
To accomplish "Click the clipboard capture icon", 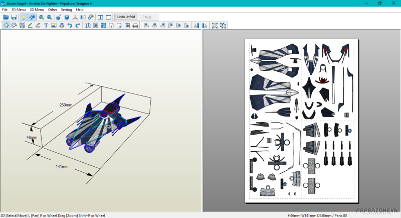I will click(127, 25).
